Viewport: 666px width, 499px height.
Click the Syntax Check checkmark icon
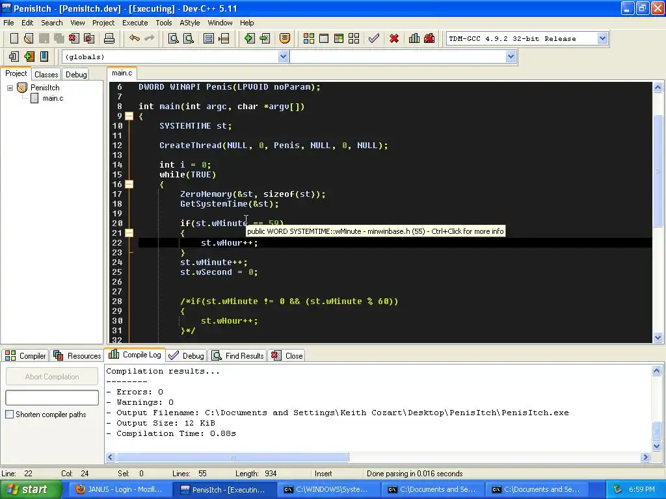pos(374,38)
